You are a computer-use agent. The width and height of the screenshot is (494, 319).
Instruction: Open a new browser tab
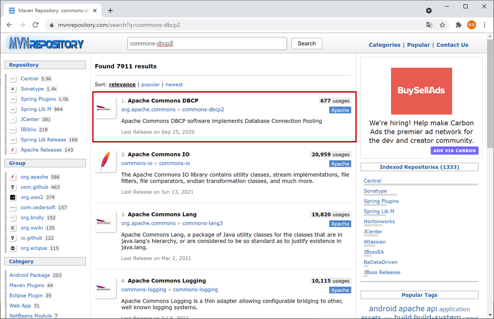coord(110,11)
